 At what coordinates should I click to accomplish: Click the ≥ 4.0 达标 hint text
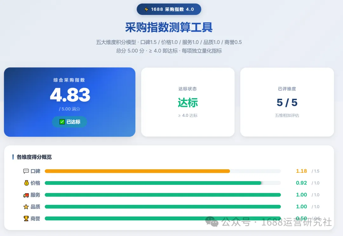188,116
